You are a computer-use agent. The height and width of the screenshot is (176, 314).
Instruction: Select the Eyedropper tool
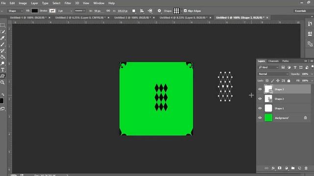[x=2, y=38]
